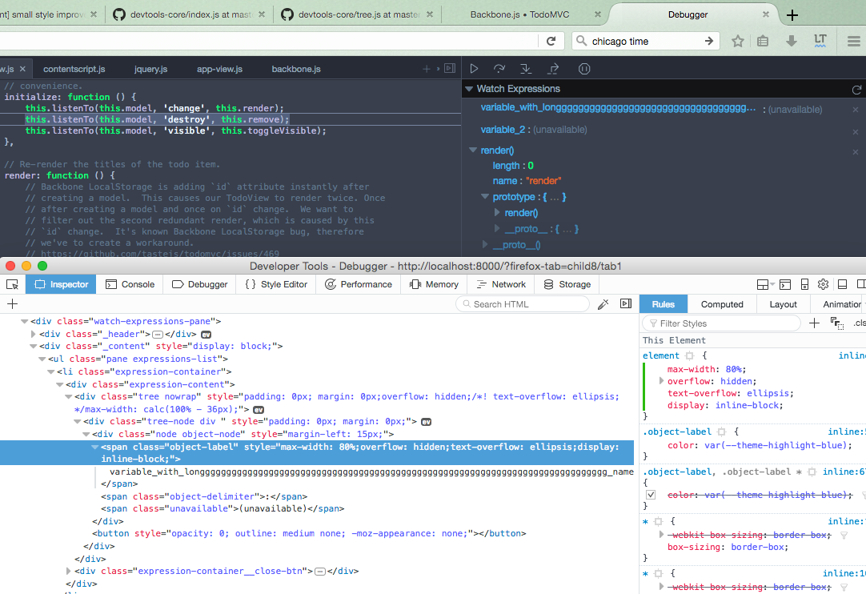Screen dimensions: 866x594
Task: Open the Network panel
Action: point(501,284)
